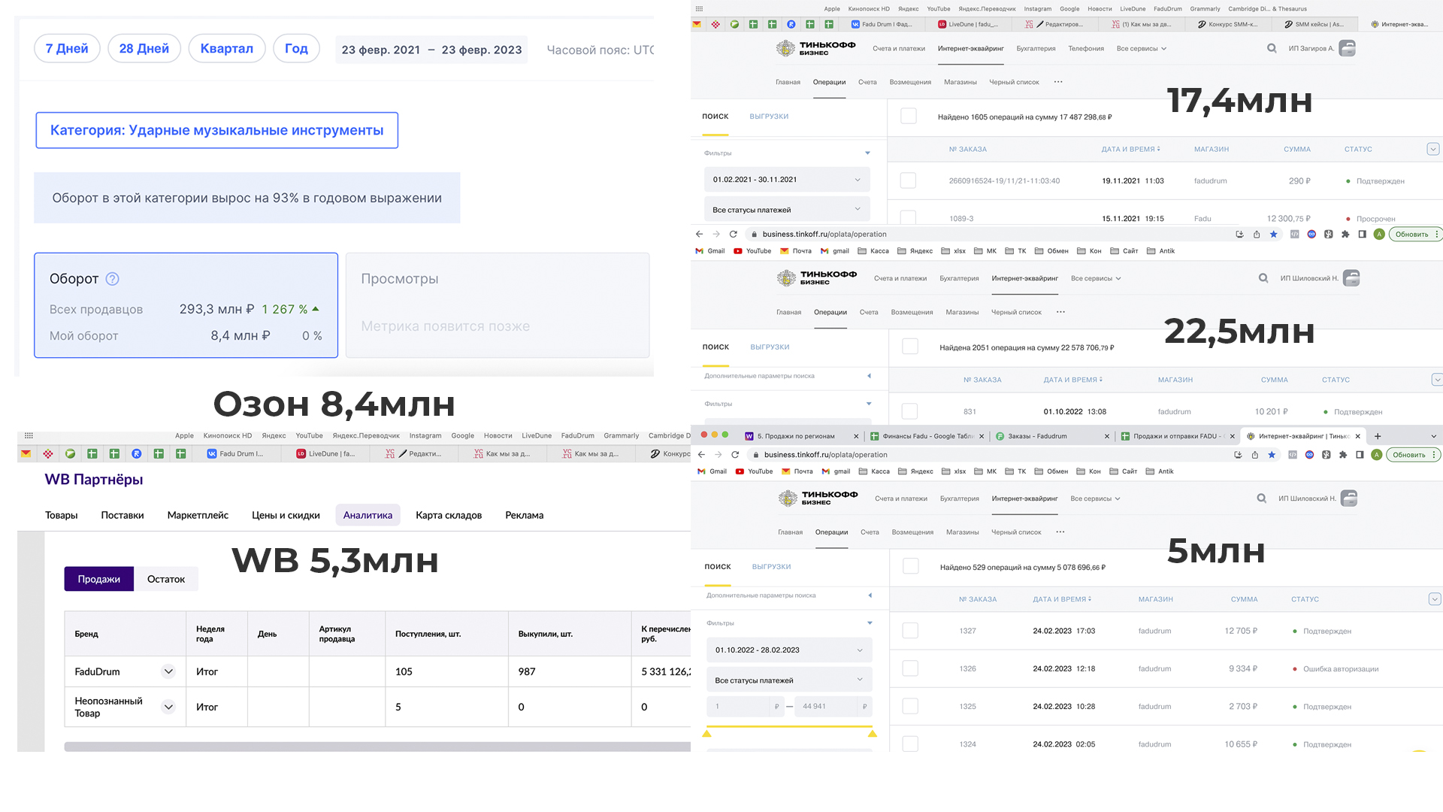Switch to Остаток tab in WB analytics

coord(166,579)
